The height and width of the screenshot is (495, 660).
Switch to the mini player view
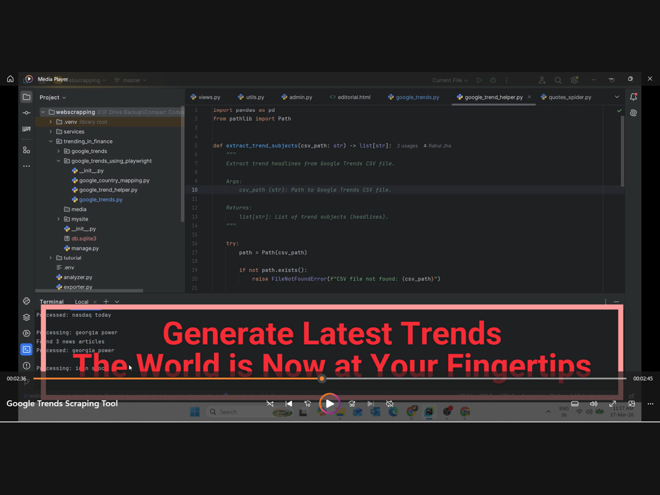[631, 404]
